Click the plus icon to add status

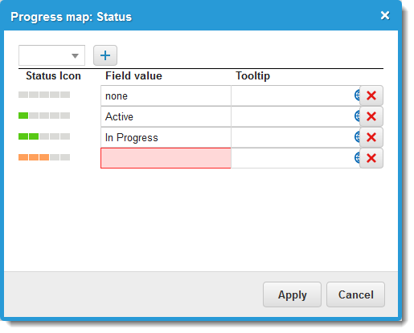pos(105,55)
